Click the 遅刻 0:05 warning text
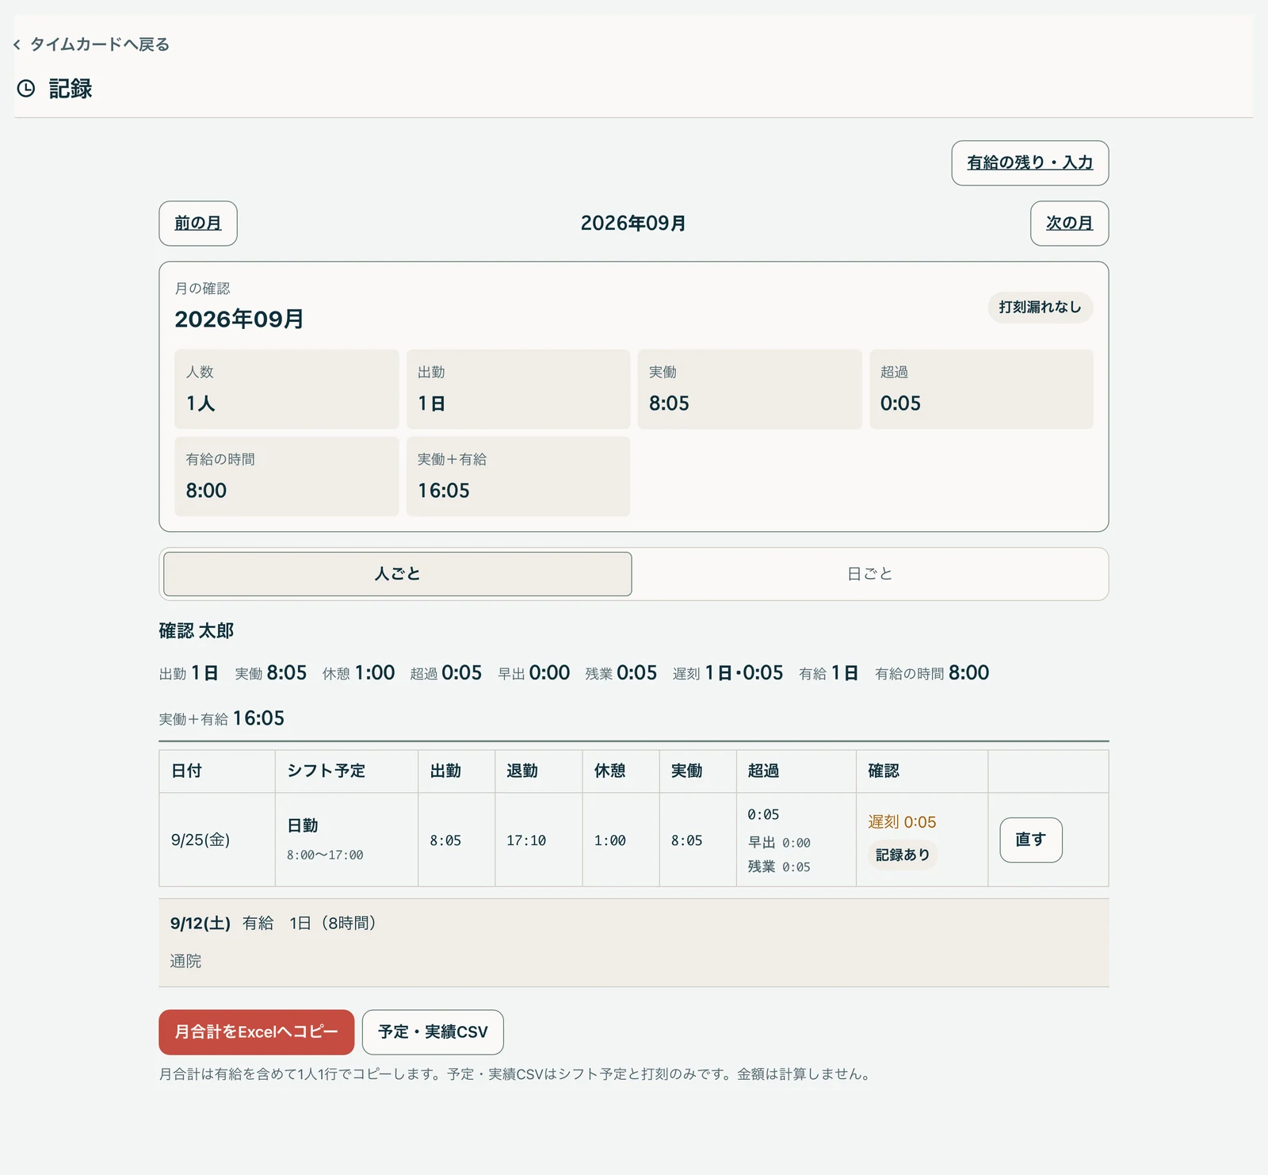1268x1175 pixels. pyautogui.click(x=902, y=822)
